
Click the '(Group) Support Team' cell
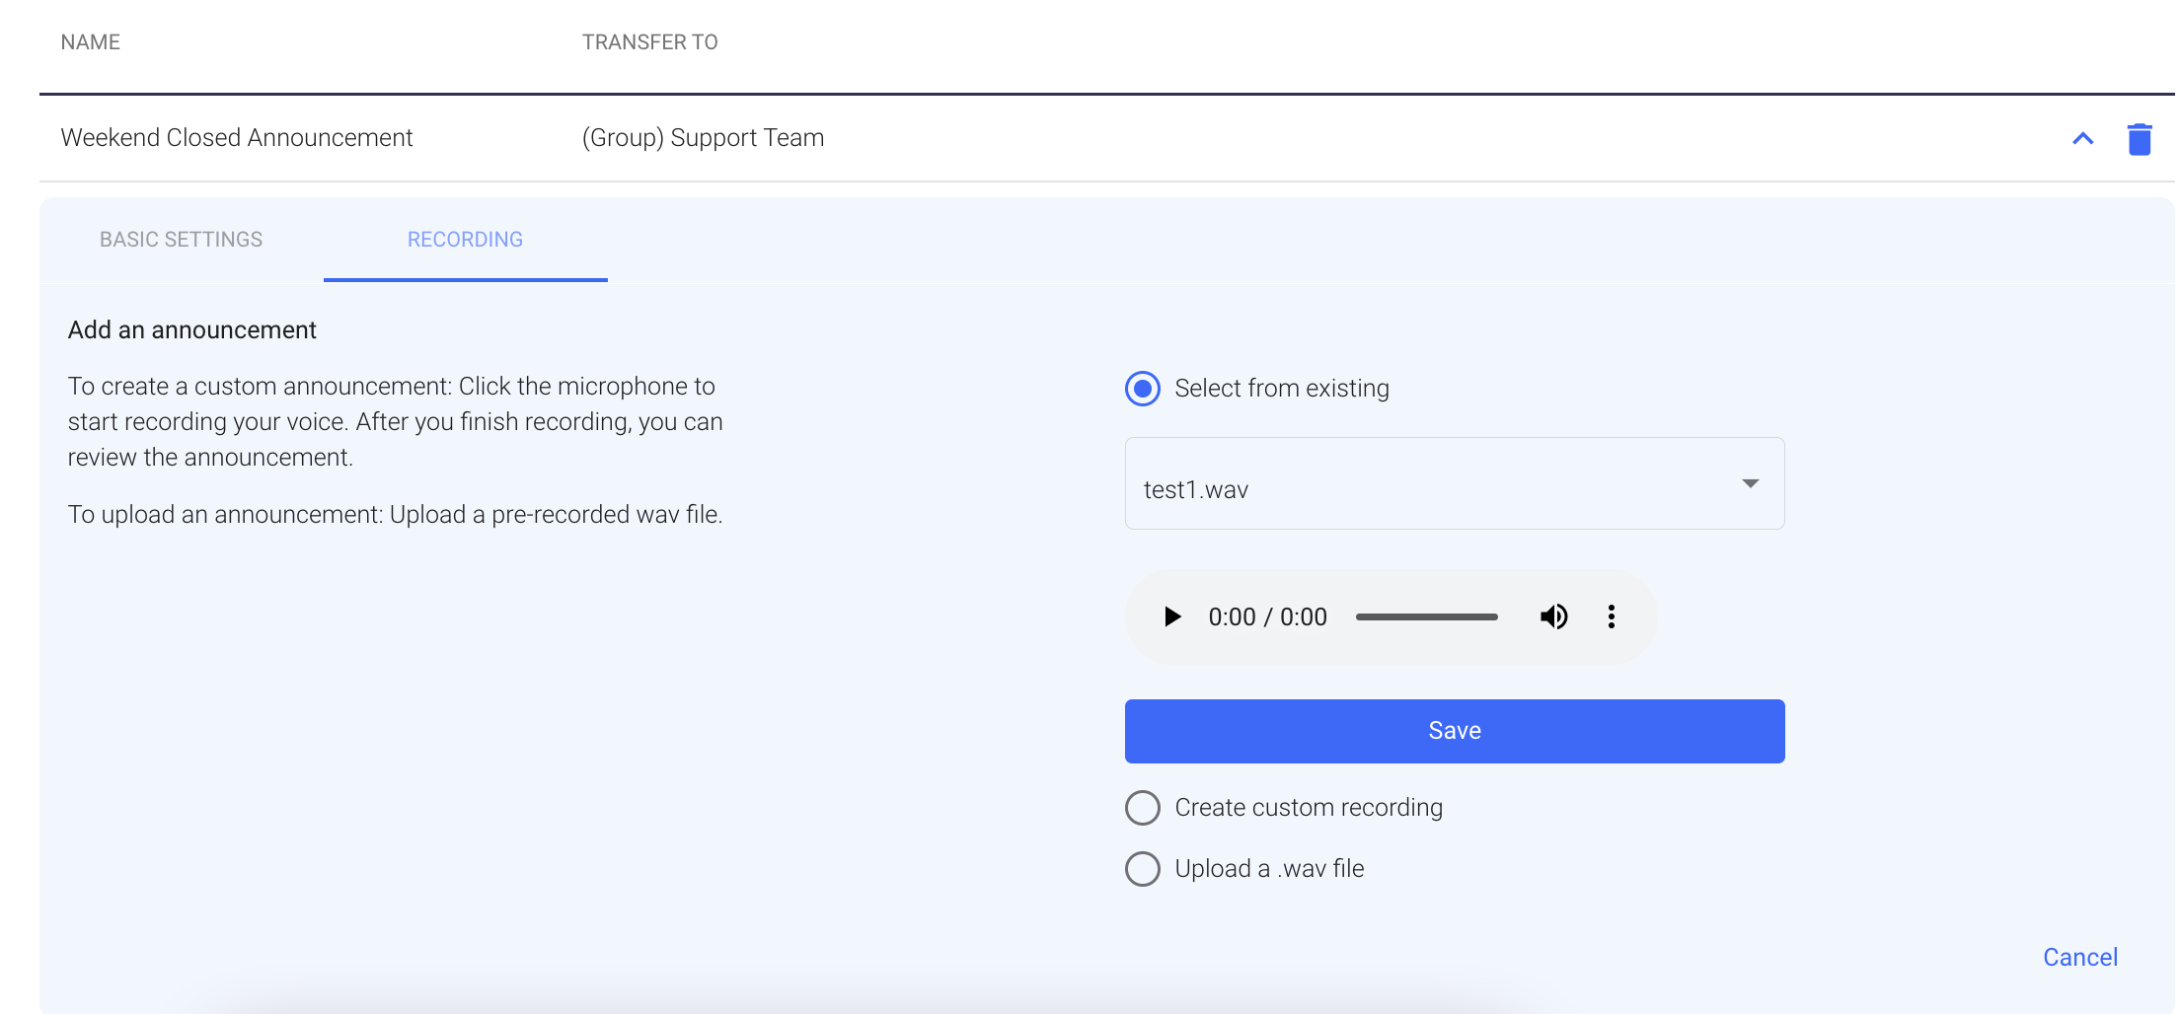703,138
